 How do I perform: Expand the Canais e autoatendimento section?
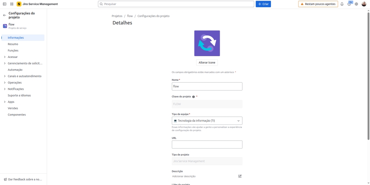coord(5,76)
